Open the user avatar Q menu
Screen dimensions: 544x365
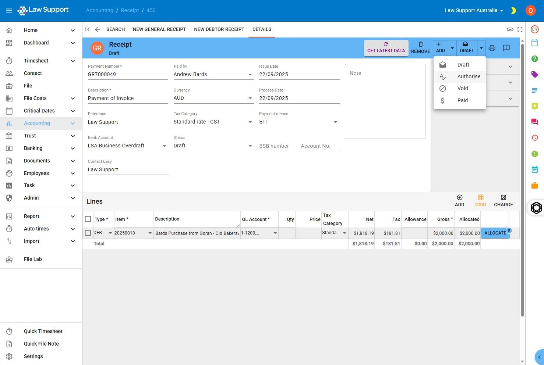tap(530, 11)
